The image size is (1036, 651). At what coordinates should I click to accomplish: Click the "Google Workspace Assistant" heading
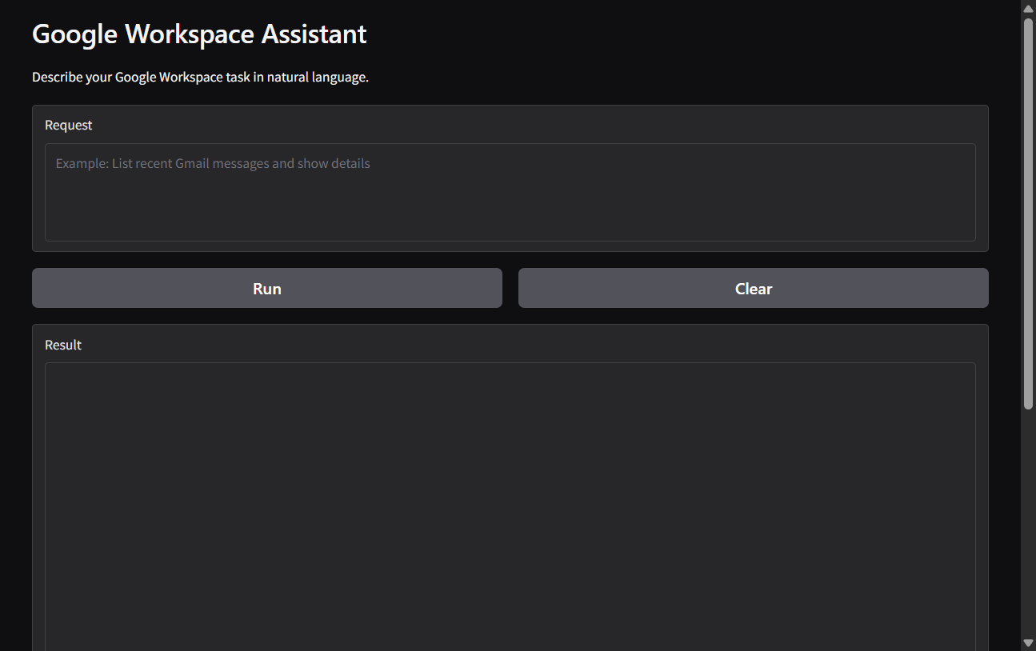click(x=199, y=34)
